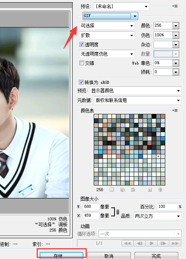Click the width field showing 688
Image resolution: width=186 pixels, height=259 pixels.
pos(91,206)
